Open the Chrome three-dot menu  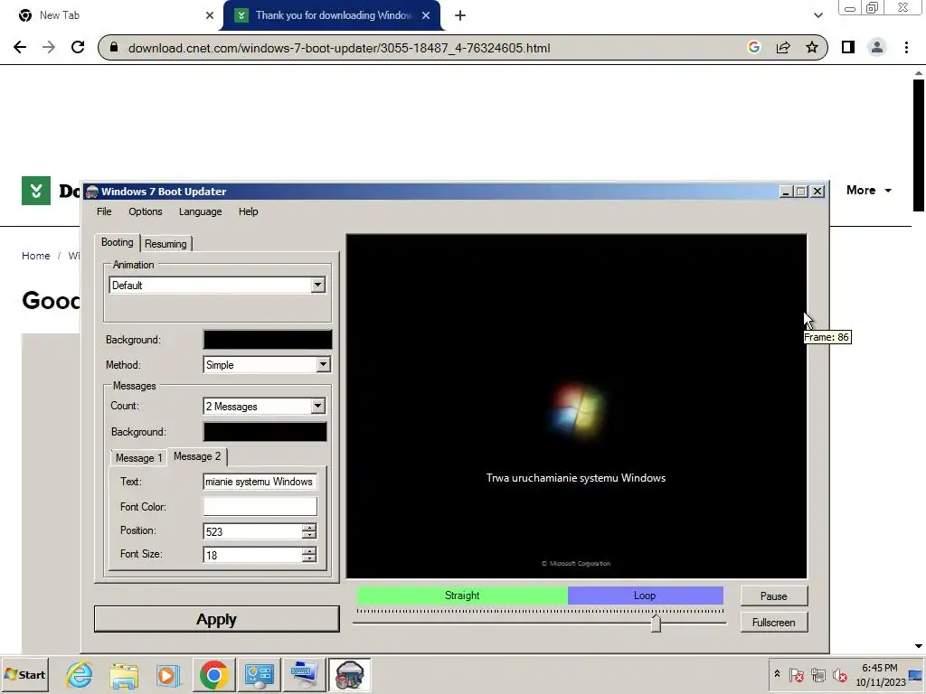point(906,47)
